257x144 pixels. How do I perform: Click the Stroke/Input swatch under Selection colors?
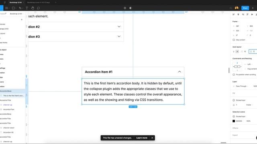(x=234, y=116)
